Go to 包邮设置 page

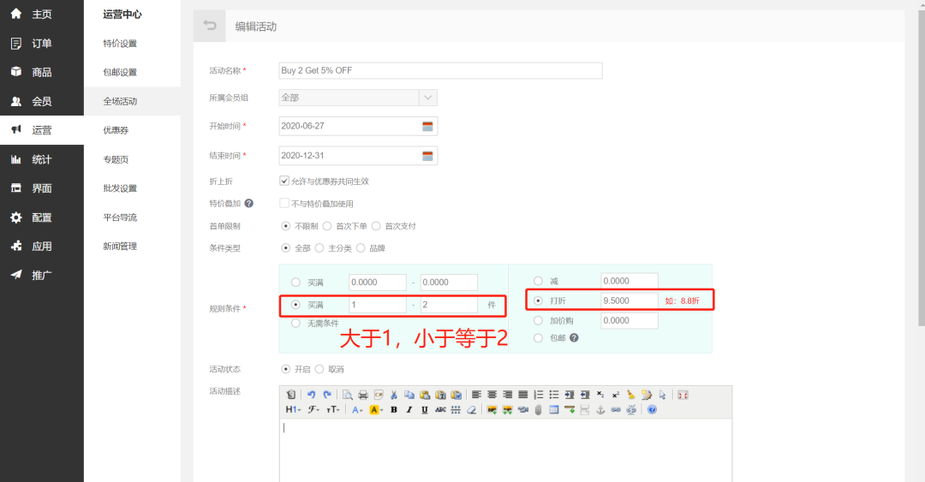(120, 72)
